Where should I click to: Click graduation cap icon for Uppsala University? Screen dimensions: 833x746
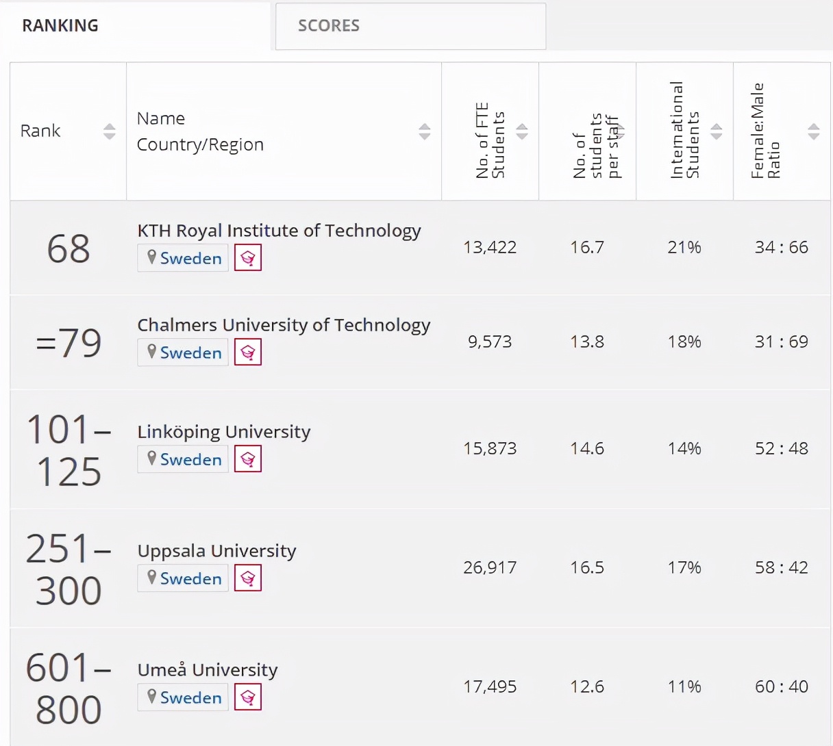click(248, 578)
